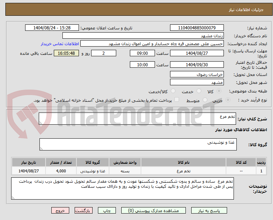Click the quantity cell 4,000
Viewport: 273px width, 220px height.
point(61,171)
